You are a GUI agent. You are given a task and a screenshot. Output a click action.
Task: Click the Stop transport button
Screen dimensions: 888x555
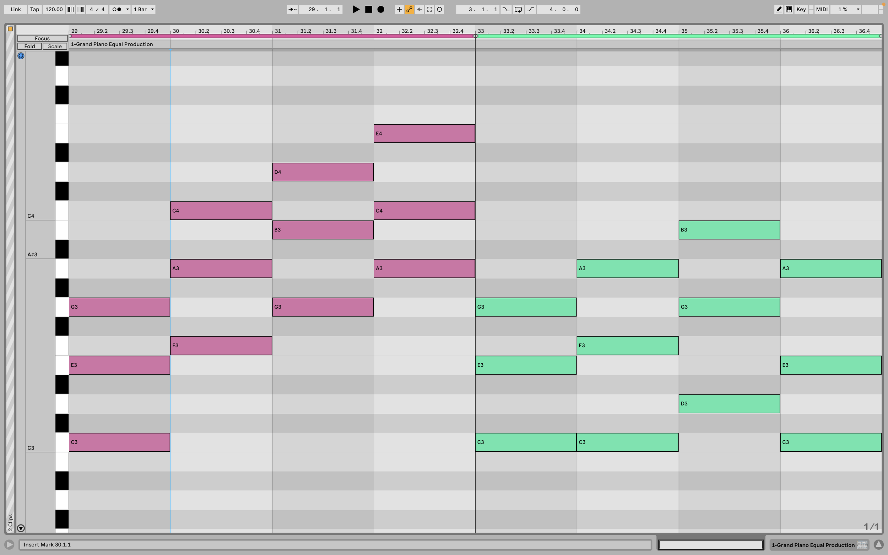[x=369, y=10]
